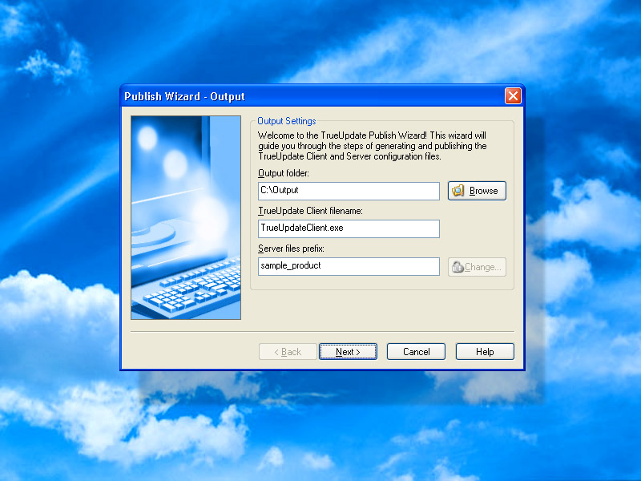Cancel the Publish Wizard
Screen dimensions: 641x481
coord(416,352)
